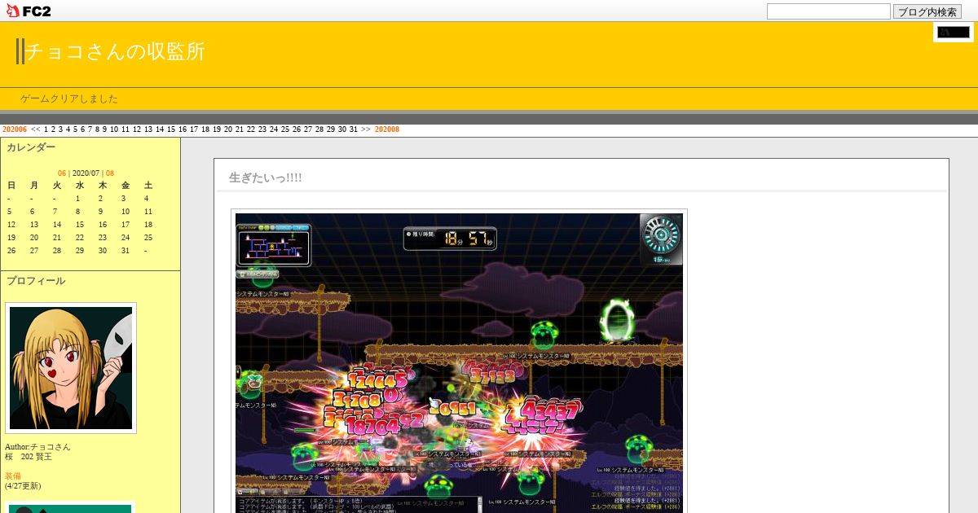
Task: Click the ゲームクリアしました subtitle text
Action: pyautogui.click(x=69, y=99)
